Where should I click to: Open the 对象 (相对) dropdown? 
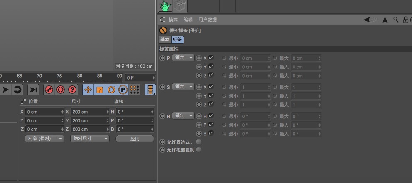click(x=45, y=138)
